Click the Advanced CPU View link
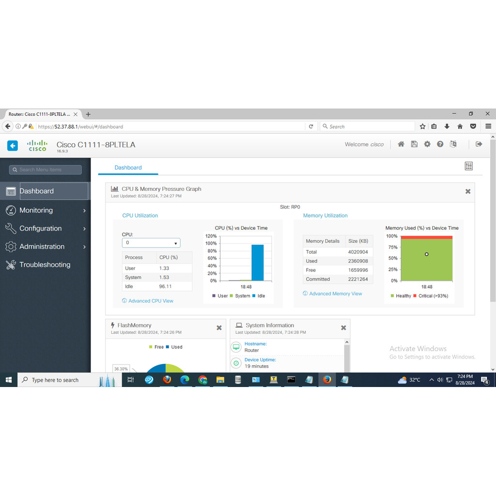The width and height of the screenshot is (496, 496). click(x=151, y=301)
